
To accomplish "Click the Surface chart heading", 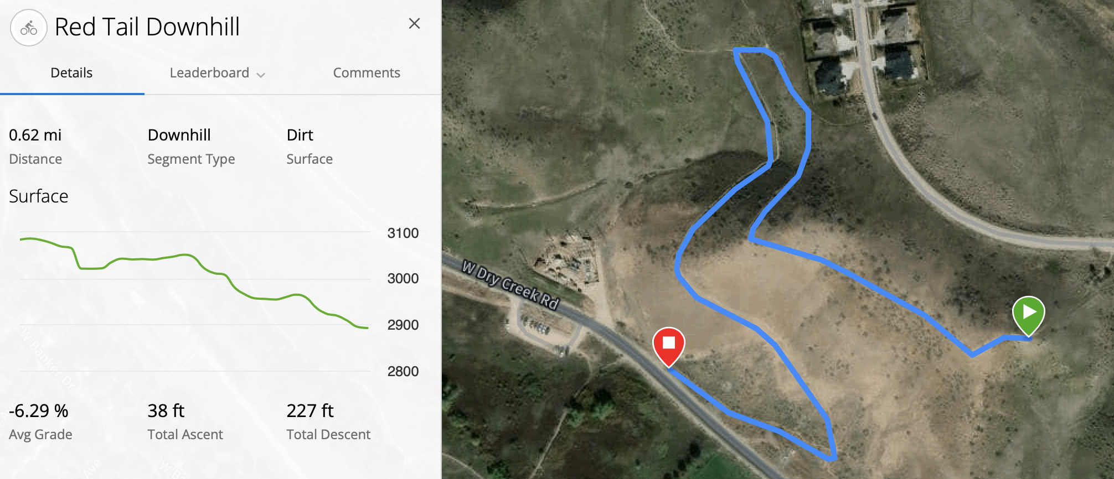I will (x=39, y=196).
